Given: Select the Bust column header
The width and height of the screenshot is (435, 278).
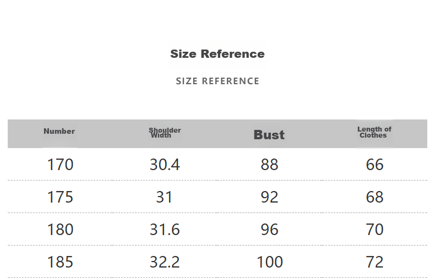Looking at the screenshot, I should (x=269, y=135).
